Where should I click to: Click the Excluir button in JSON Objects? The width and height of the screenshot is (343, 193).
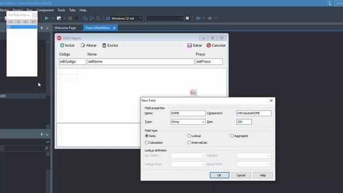[x=110, y=45]
